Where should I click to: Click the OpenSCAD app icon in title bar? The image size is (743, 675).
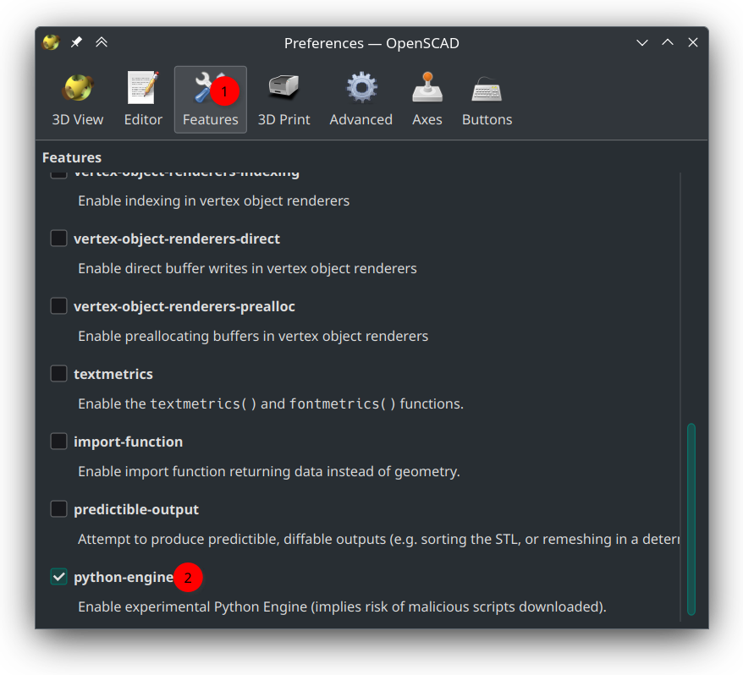(x=52, y=43)
